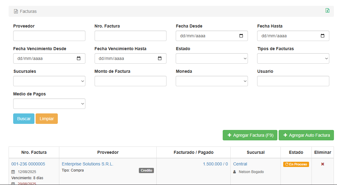The width and height of the screenshot is (337, 185).
Task: Open Enterprise Solutions S.R.L. supplier link
Action: [88, 164]
